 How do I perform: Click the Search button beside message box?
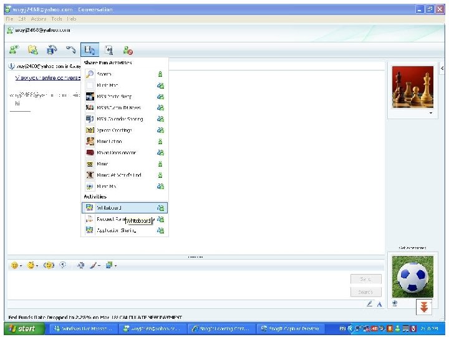tap(365, 292)
